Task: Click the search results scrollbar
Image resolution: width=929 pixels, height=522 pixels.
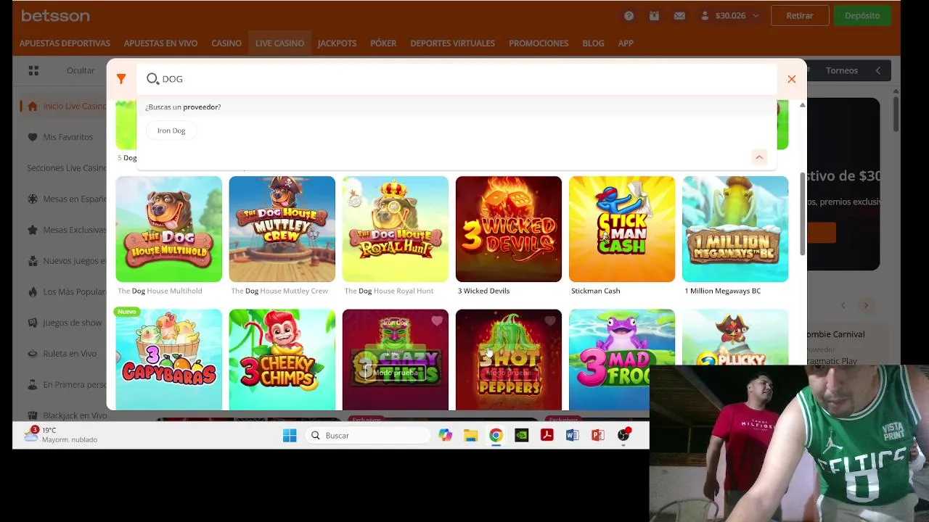Action: coord(802,214)
